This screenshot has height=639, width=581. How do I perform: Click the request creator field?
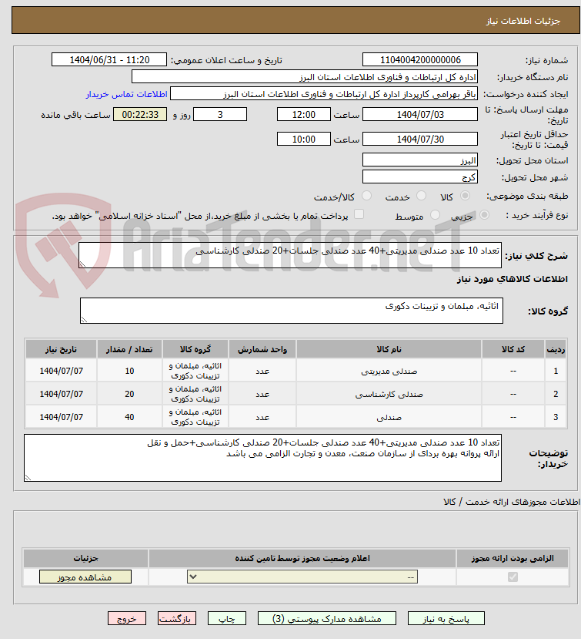coord(324,94)
